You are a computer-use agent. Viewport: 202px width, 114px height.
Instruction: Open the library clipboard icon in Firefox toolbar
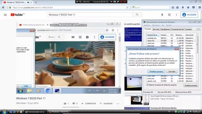tap(177, 8)
